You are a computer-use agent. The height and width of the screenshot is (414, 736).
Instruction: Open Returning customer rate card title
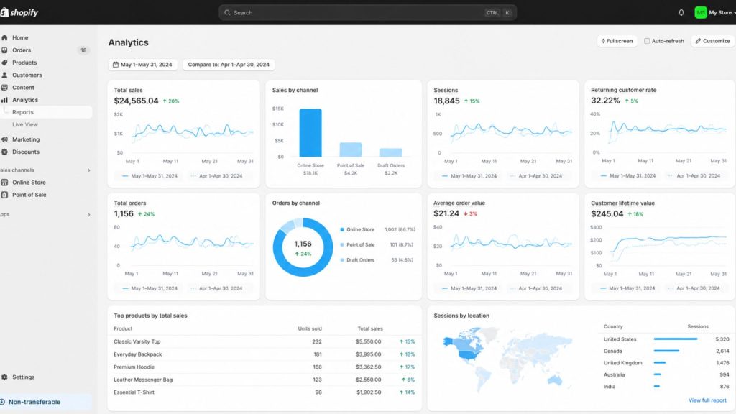pos(623,90)
